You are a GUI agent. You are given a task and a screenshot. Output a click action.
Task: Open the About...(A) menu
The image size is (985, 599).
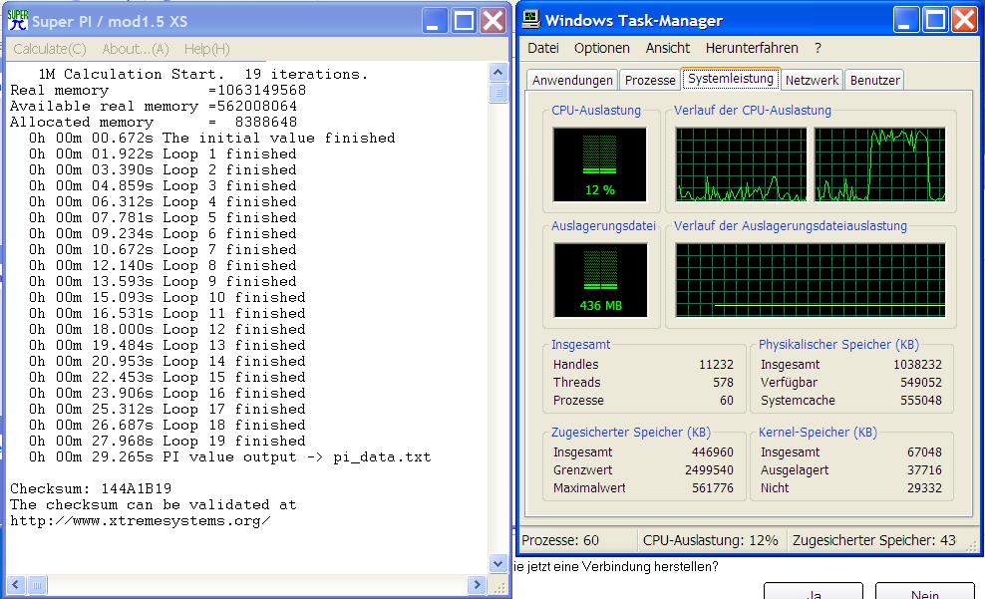coord(136,49)
